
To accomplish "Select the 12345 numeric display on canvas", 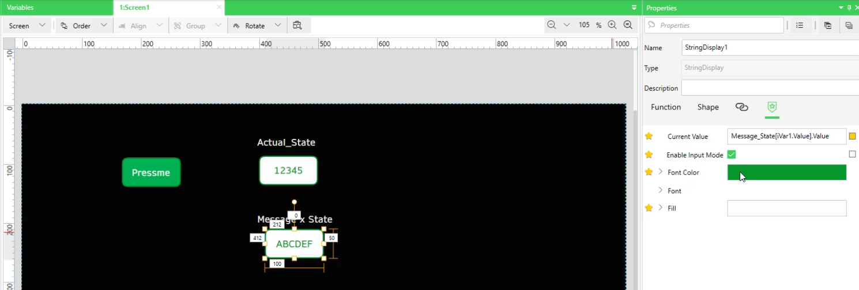I will (x=288, y=171).
